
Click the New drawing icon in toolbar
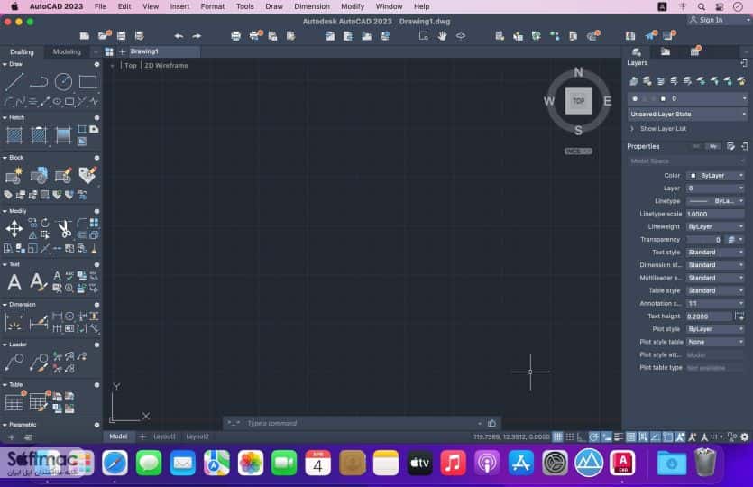click(85, 36)
